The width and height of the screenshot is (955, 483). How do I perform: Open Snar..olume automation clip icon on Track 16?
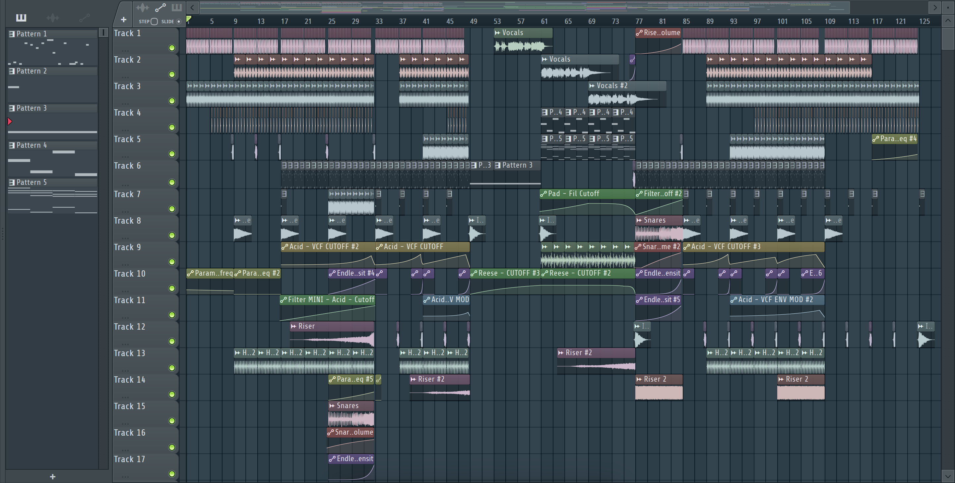tap(330, 432)
